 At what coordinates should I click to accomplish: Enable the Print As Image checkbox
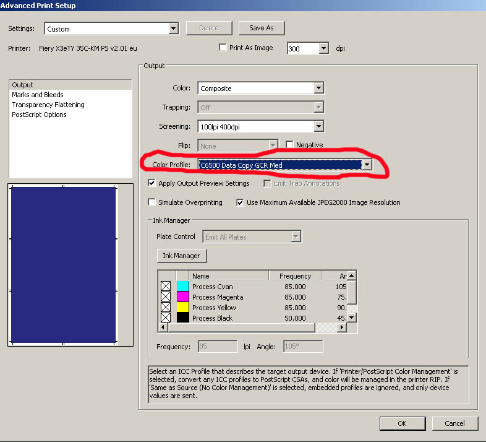[223, 48]
